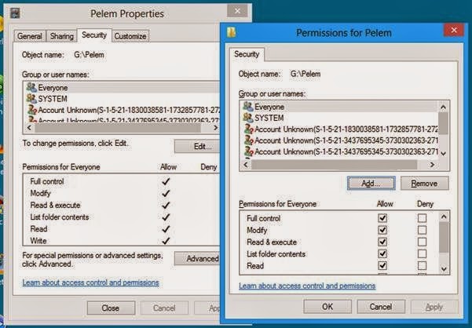Select Everyone row in Permissions dialog
Viewport: 472px width, 328px height.
point(341,107)
